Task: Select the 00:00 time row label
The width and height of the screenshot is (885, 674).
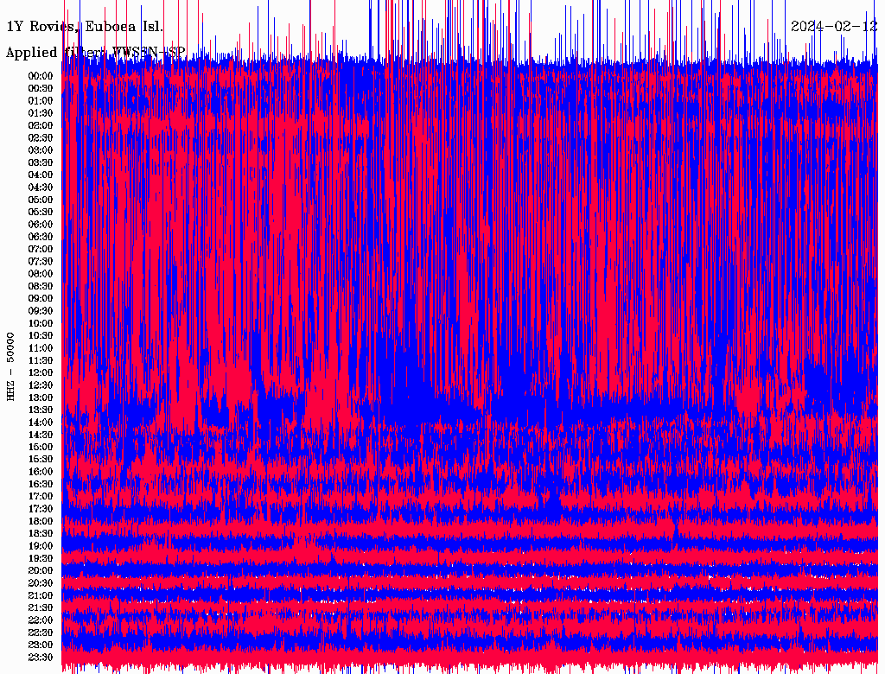Action: pos(41,75)
